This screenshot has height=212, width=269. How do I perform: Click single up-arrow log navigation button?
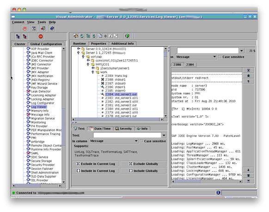(248, 81)
